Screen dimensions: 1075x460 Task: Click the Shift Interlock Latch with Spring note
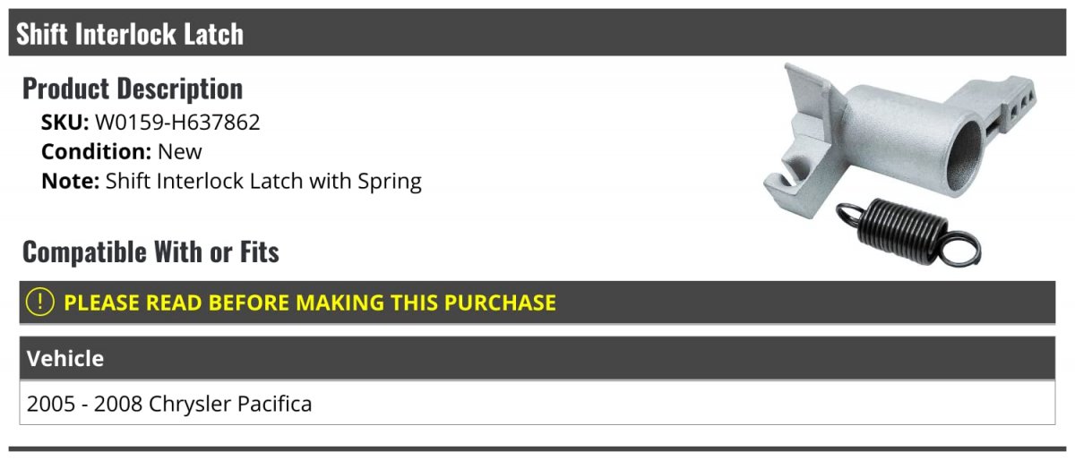coord(263,182)
